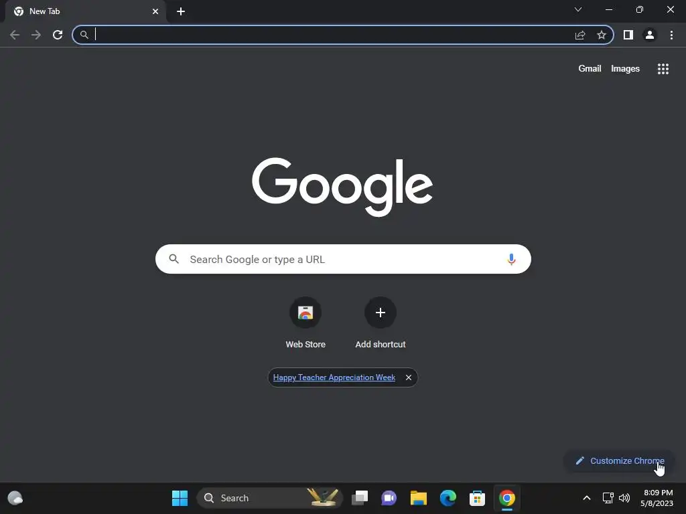Open the Web Store shortcut
The image size is (686, 514).
point(305,323)
